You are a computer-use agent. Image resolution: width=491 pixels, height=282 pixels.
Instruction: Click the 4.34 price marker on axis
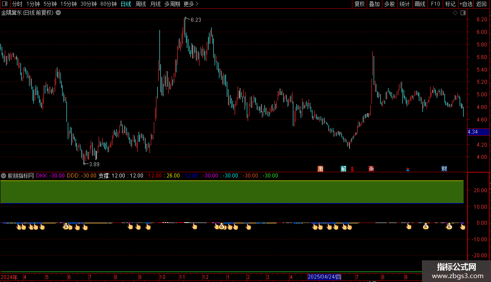point(478,132)
